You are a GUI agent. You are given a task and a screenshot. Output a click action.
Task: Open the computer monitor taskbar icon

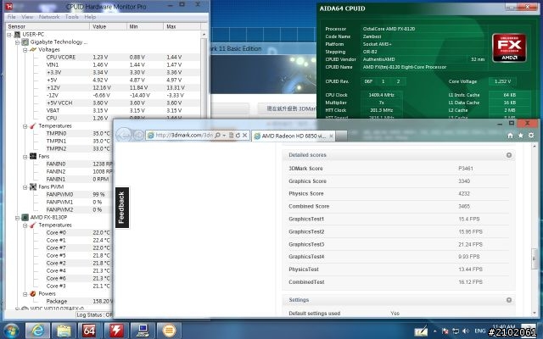click(x=143, y=331)
